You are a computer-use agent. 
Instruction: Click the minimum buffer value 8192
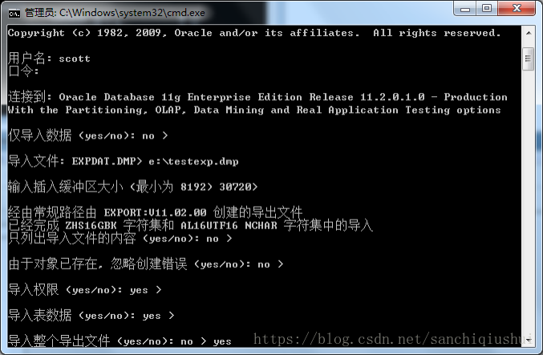pos(193,188)
